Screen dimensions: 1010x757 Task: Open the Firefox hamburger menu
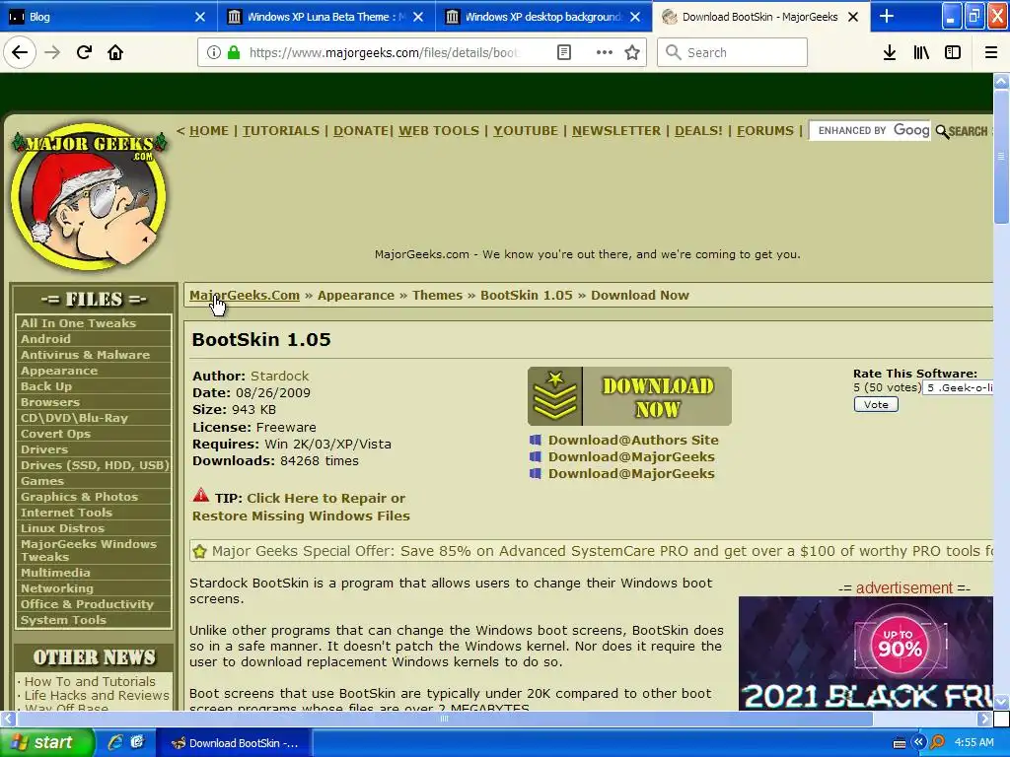tap(991, 52)
